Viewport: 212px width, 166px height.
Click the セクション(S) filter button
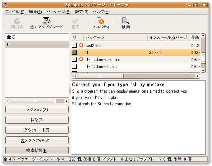click(37, 109)
